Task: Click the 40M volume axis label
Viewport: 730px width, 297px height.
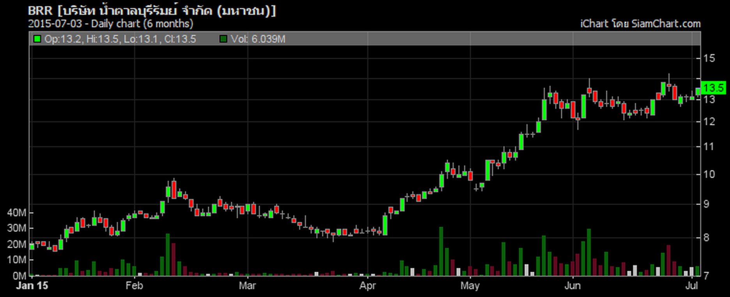Action: (x=17, y=213)
